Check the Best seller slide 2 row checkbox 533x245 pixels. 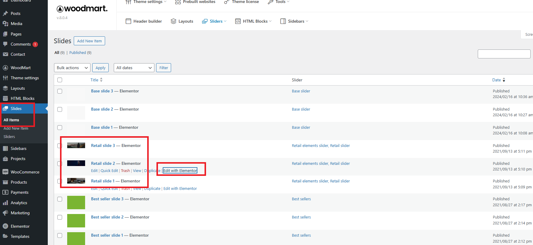point(60,217)
